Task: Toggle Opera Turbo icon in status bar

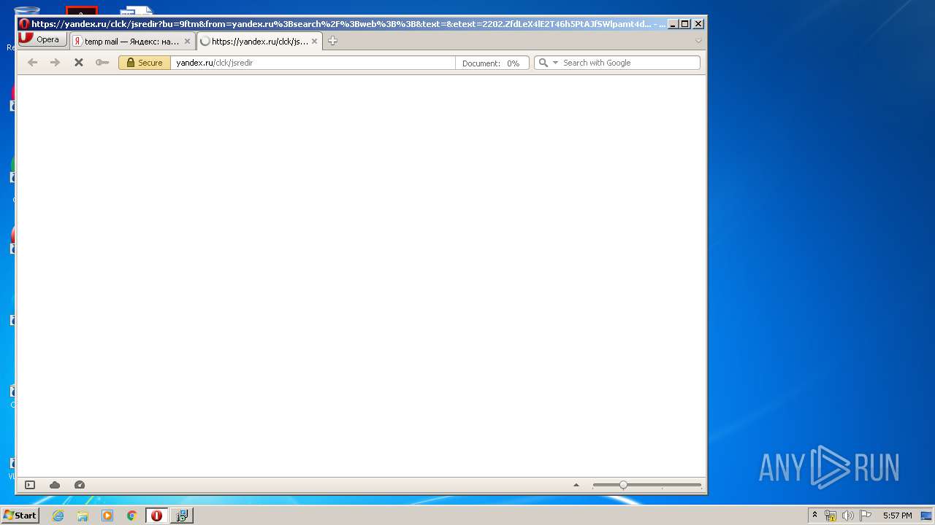Action: pyautogui.click(x=80, y=485)
